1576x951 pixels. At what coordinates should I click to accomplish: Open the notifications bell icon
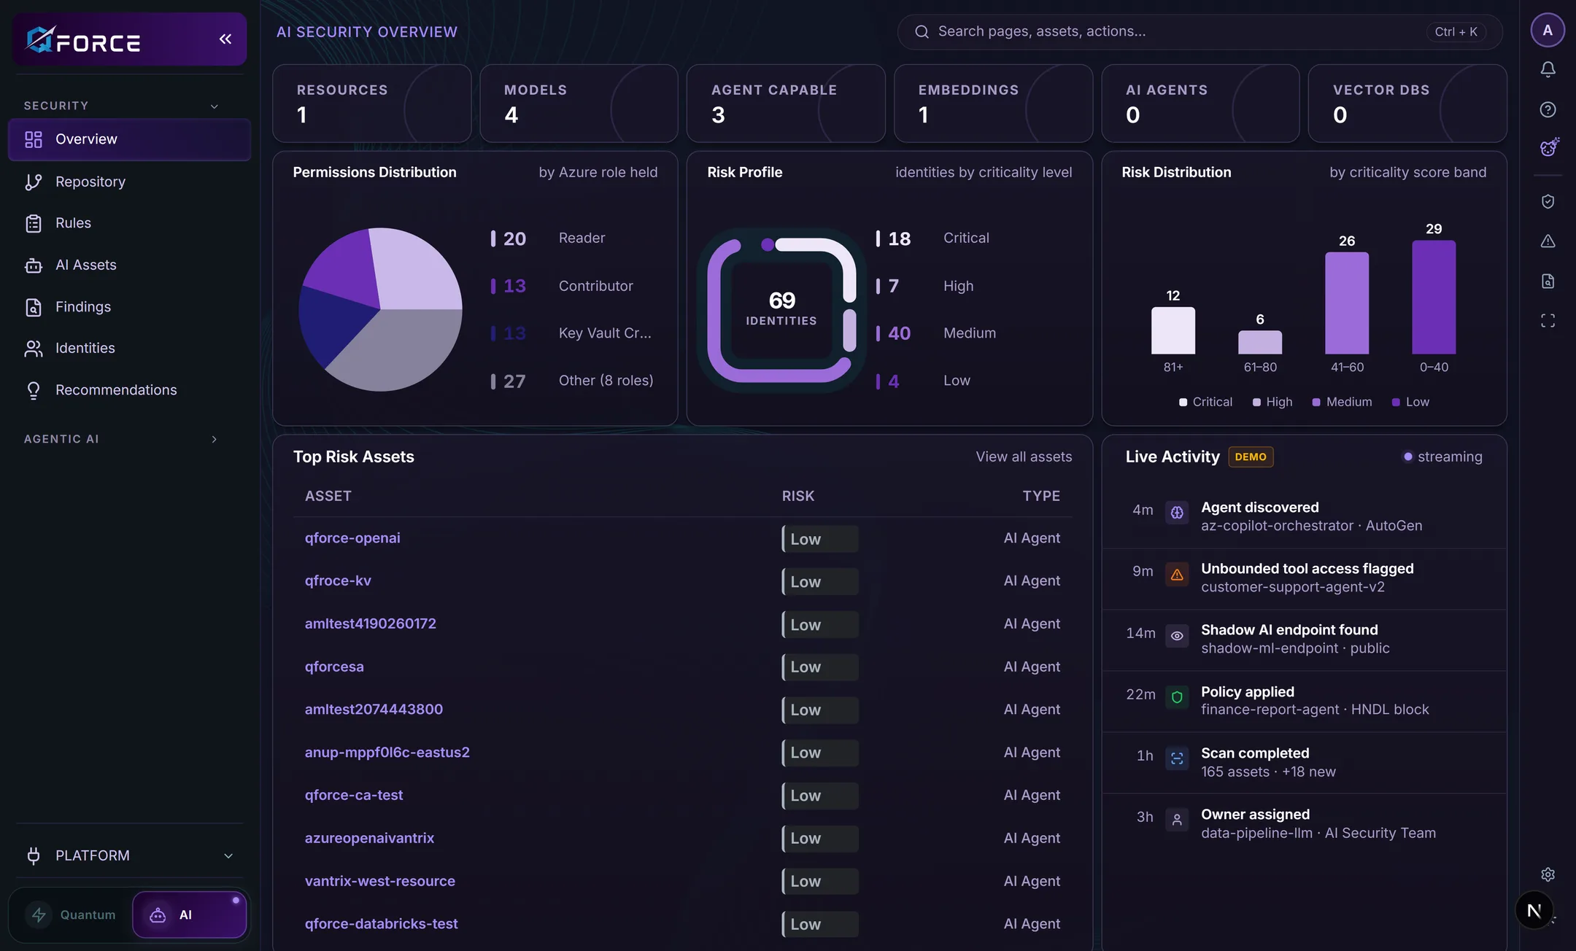(x=1548, y=69)
